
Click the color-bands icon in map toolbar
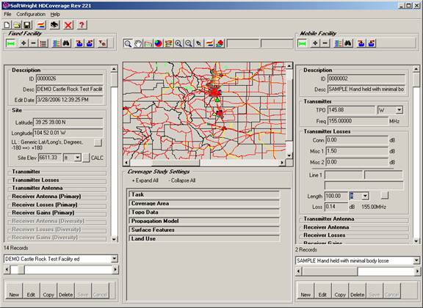click(209, 43)
